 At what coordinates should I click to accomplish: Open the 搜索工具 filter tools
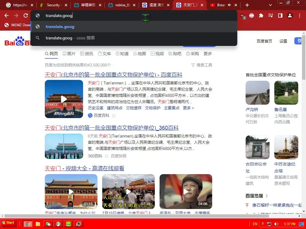coord(202,65)
